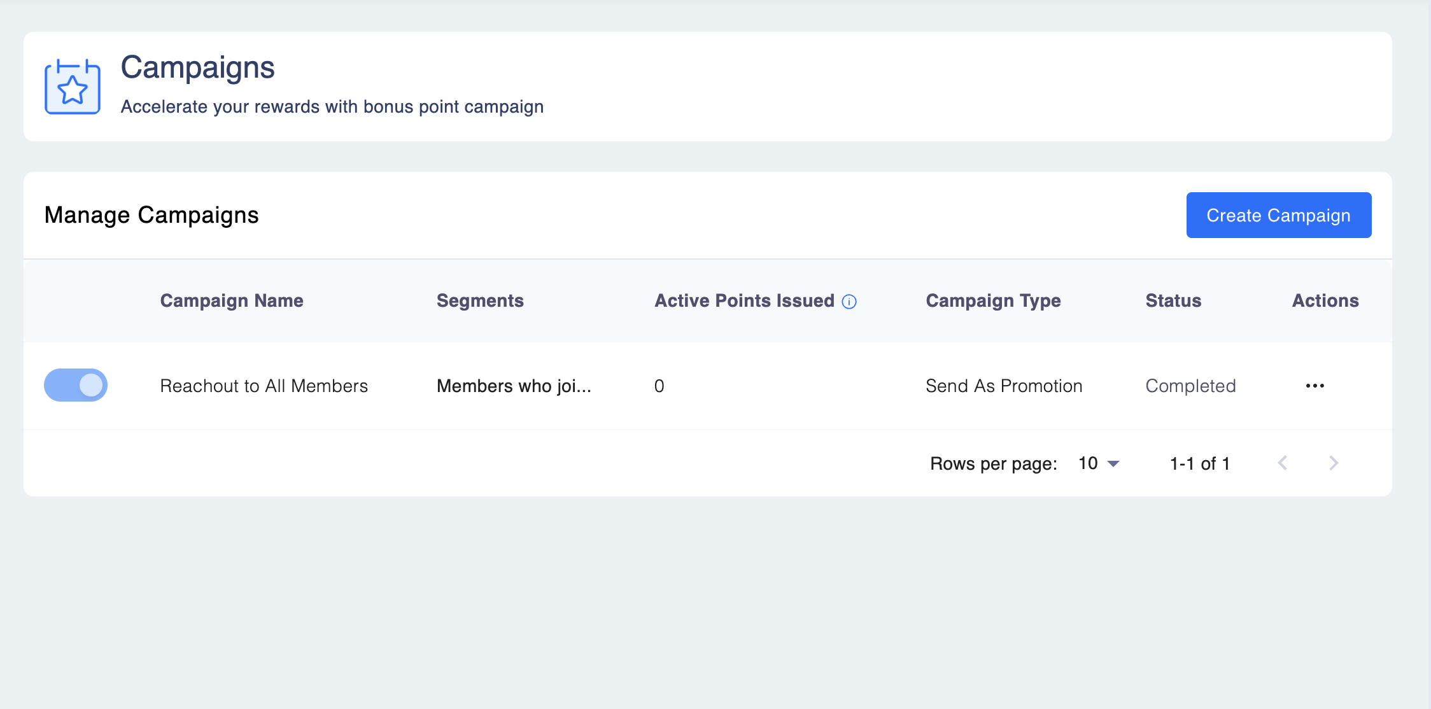Click the Campaign Name column header
The image size is (1431, 709).
click(x=232, y=300)
